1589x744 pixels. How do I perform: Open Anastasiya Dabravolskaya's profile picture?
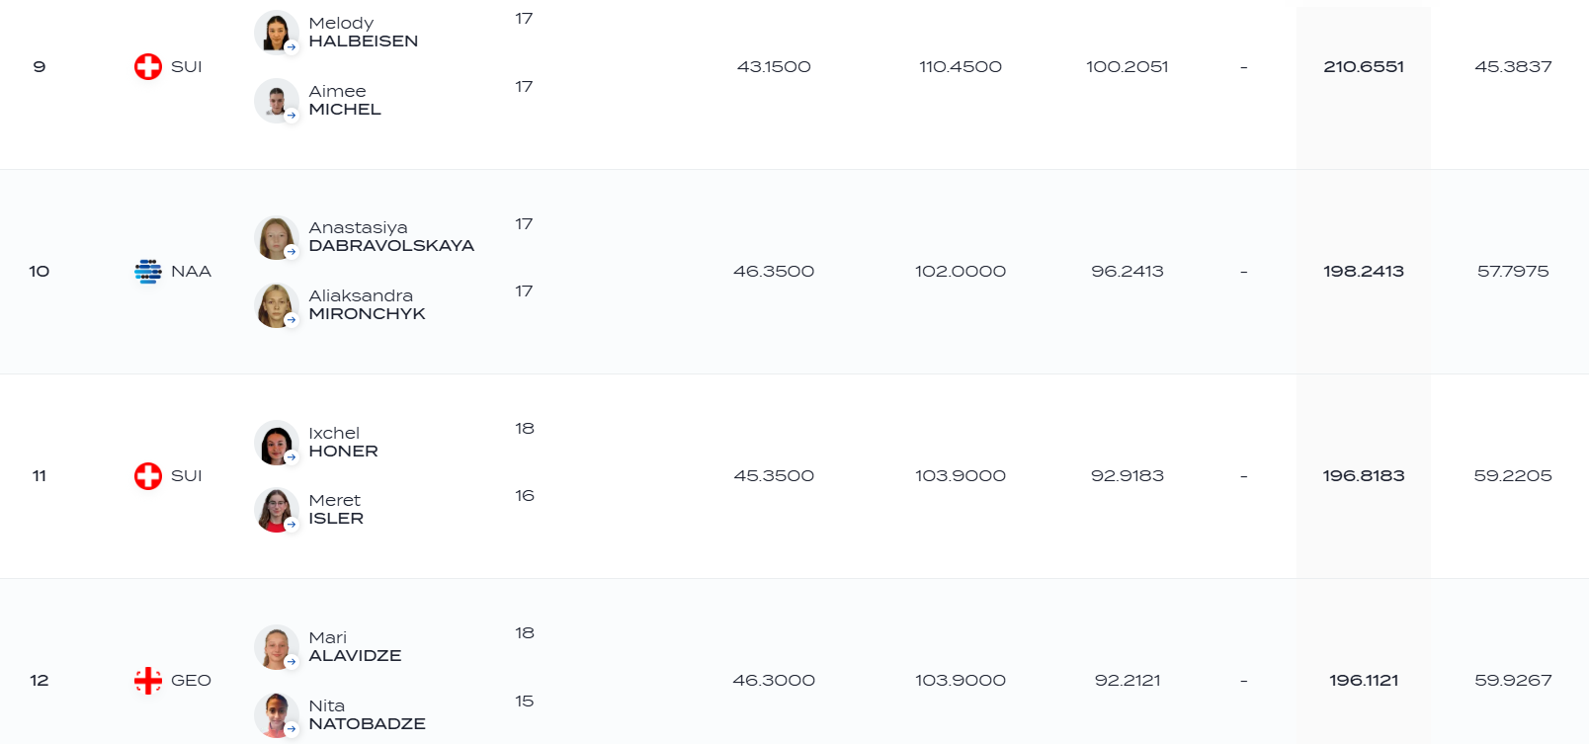[x=276, y=237]
